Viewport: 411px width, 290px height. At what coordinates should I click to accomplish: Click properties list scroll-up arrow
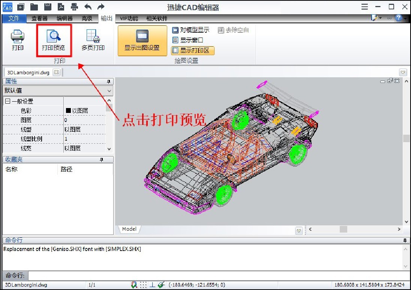pyautogui.click(x=109, y=101)
